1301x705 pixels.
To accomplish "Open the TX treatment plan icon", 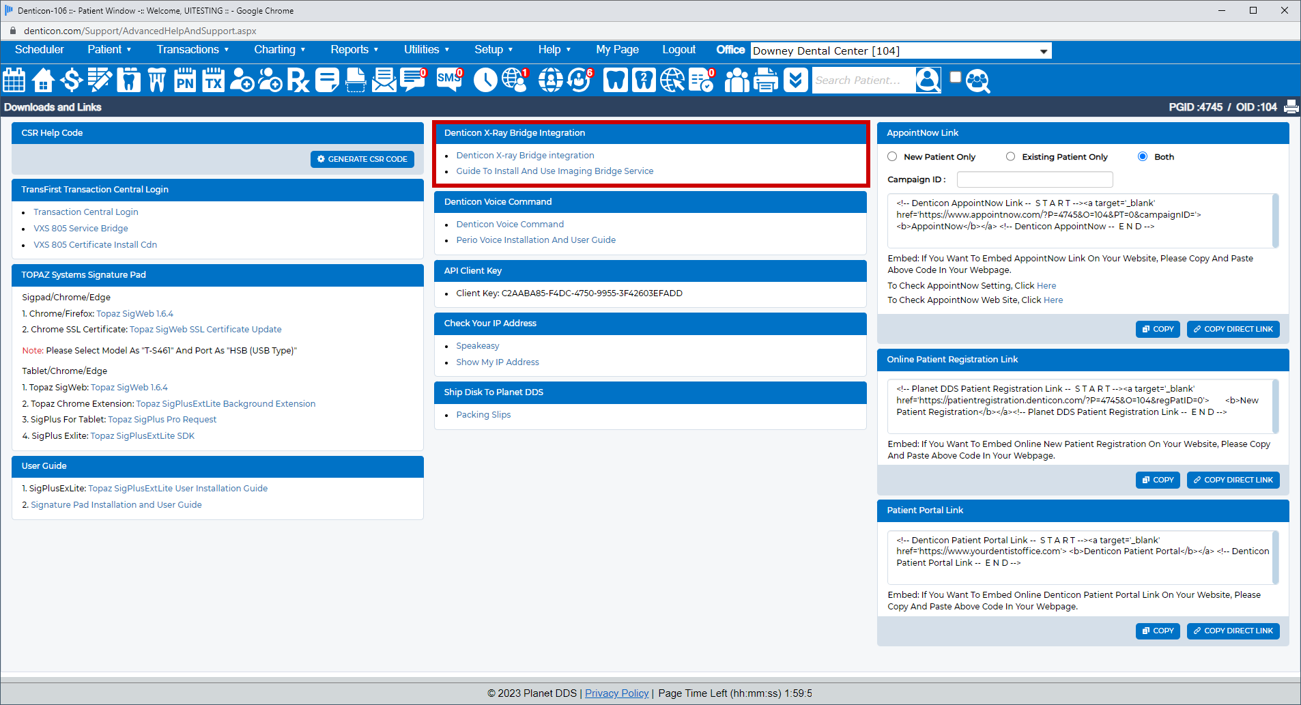I will point(214,80).
